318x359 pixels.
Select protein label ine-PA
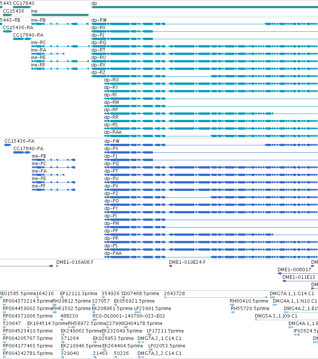pyautogui.click(x=39, y=171)
